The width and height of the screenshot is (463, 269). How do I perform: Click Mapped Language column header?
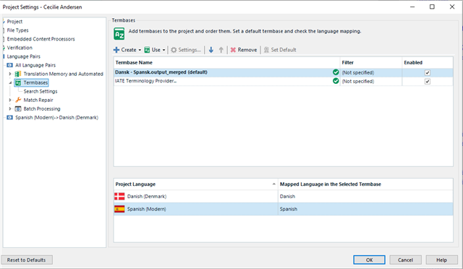[x=365, y=184]
